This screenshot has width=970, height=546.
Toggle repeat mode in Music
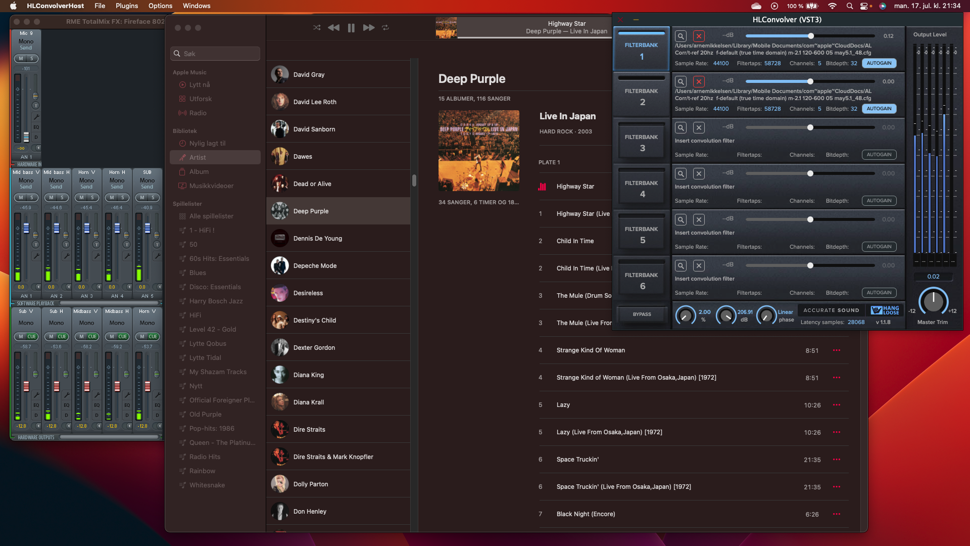pos(385,27)
